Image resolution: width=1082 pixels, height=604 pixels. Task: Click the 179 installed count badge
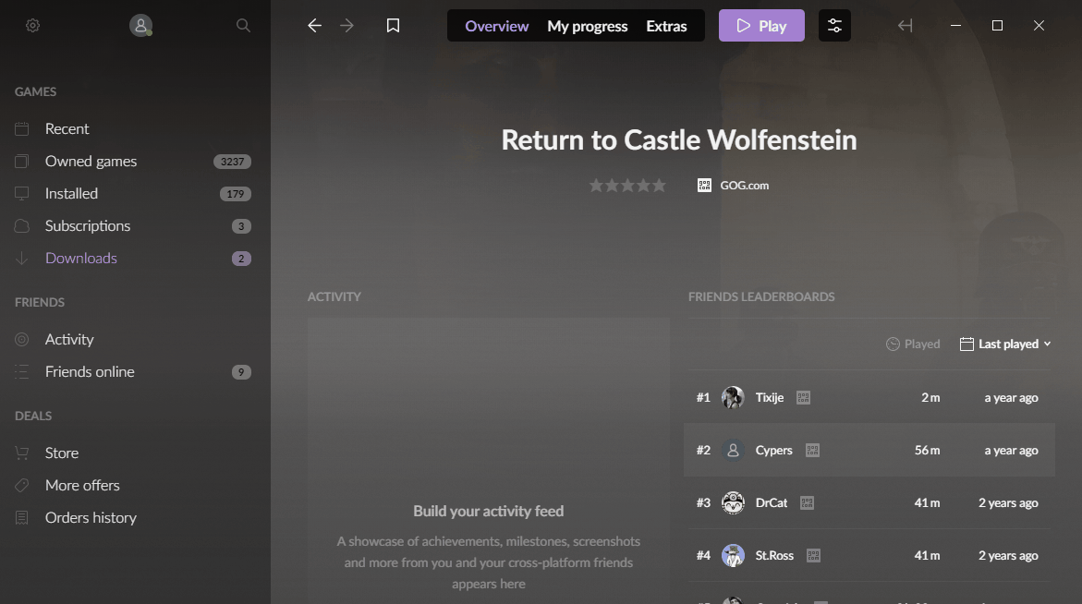click(x=236, y=194)
